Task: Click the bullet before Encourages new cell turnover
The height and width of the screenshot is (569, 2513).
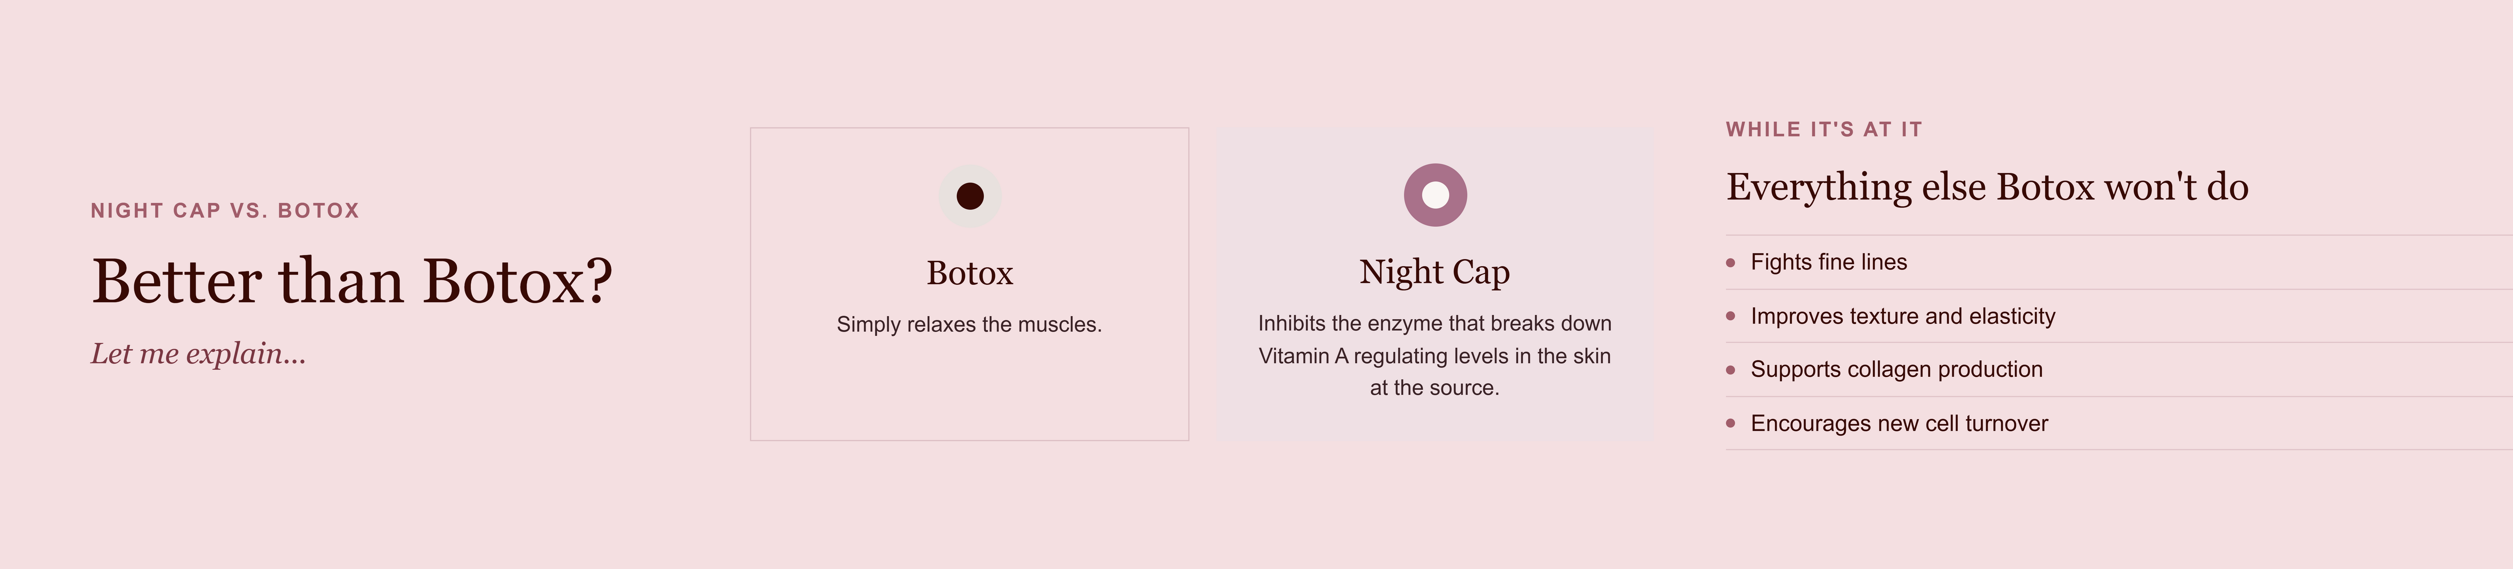Action: pos(1731,423)
